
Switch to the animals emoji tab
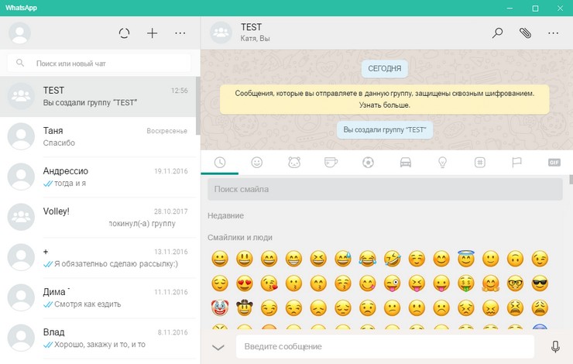tap(293, 163)
